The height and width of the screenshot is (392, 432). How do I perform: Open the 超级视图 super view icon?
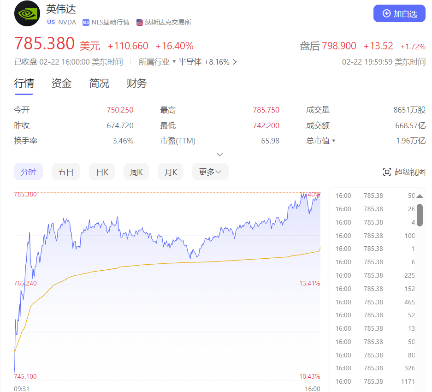click(x=387, y=171)
